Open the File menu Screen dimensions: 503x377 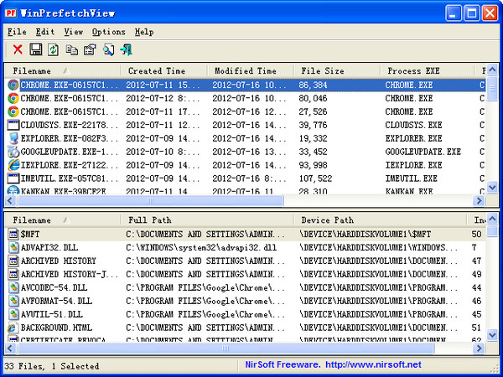click(x=16, y=32)
